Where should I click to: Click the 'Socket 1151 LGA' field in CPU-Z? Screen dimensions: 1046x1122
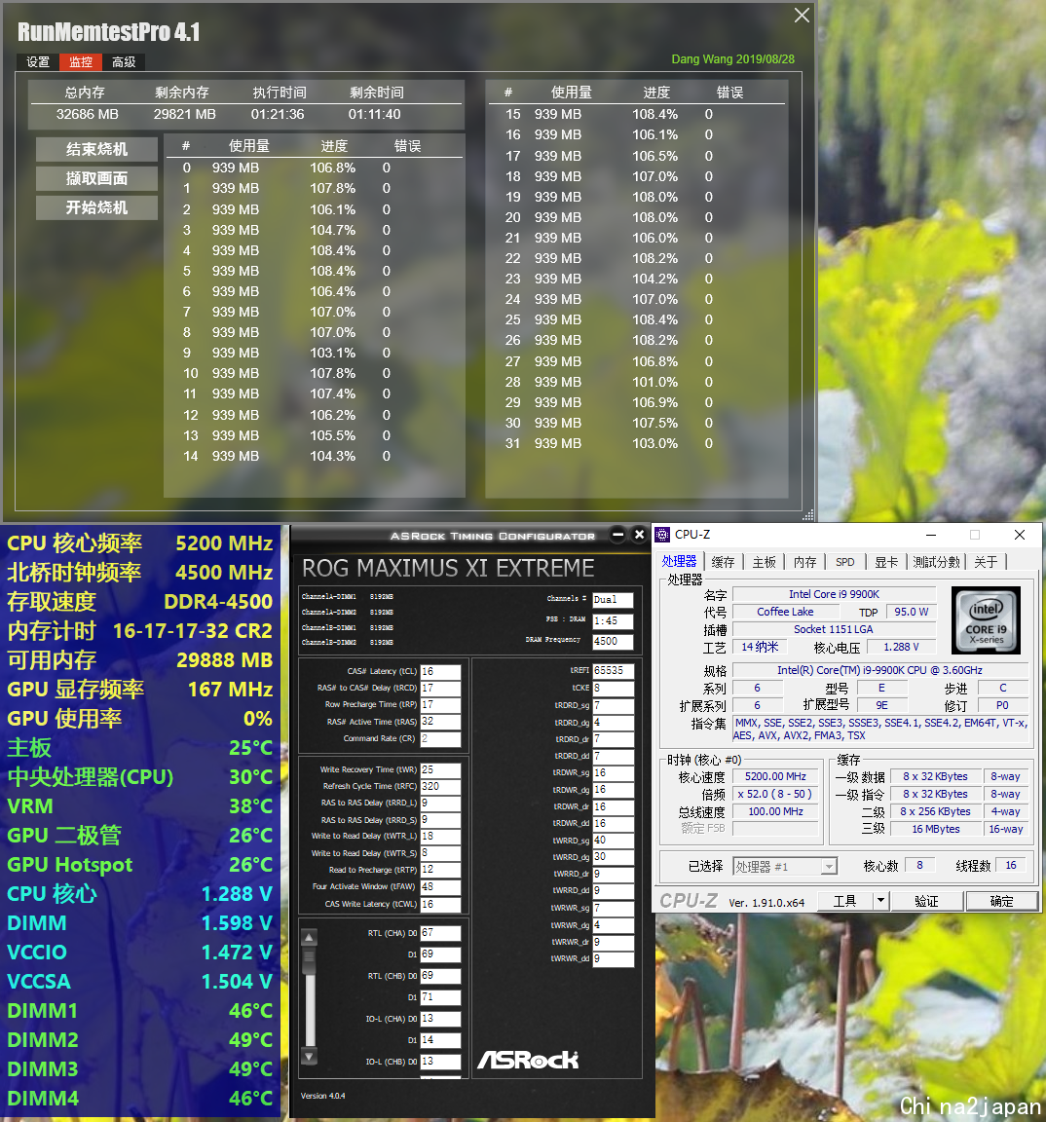[x=835, y=629]
